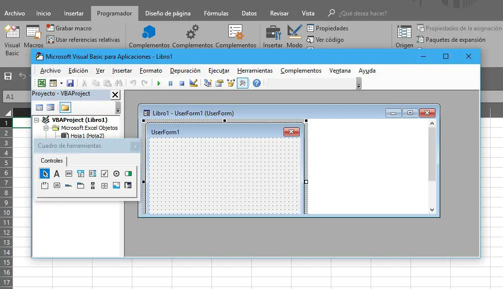Click the UserForm window scroll down arrow
This screenshot has height=289, width=503.
pos(432,210)
